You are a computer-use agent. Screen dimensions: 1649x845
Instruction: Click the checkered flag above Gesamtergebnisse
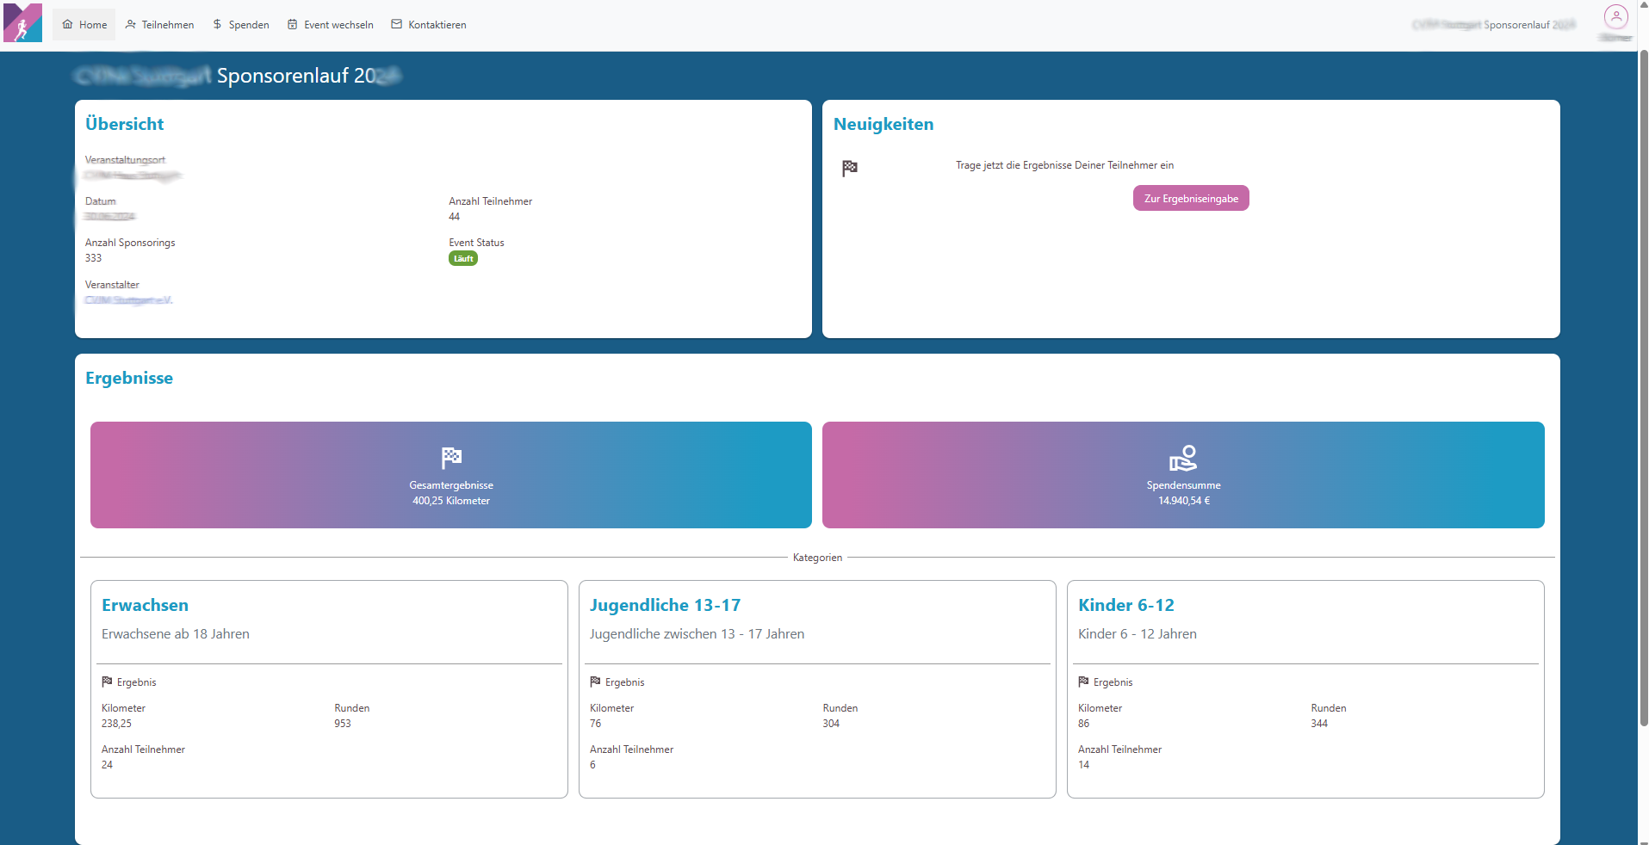(451, 457)
